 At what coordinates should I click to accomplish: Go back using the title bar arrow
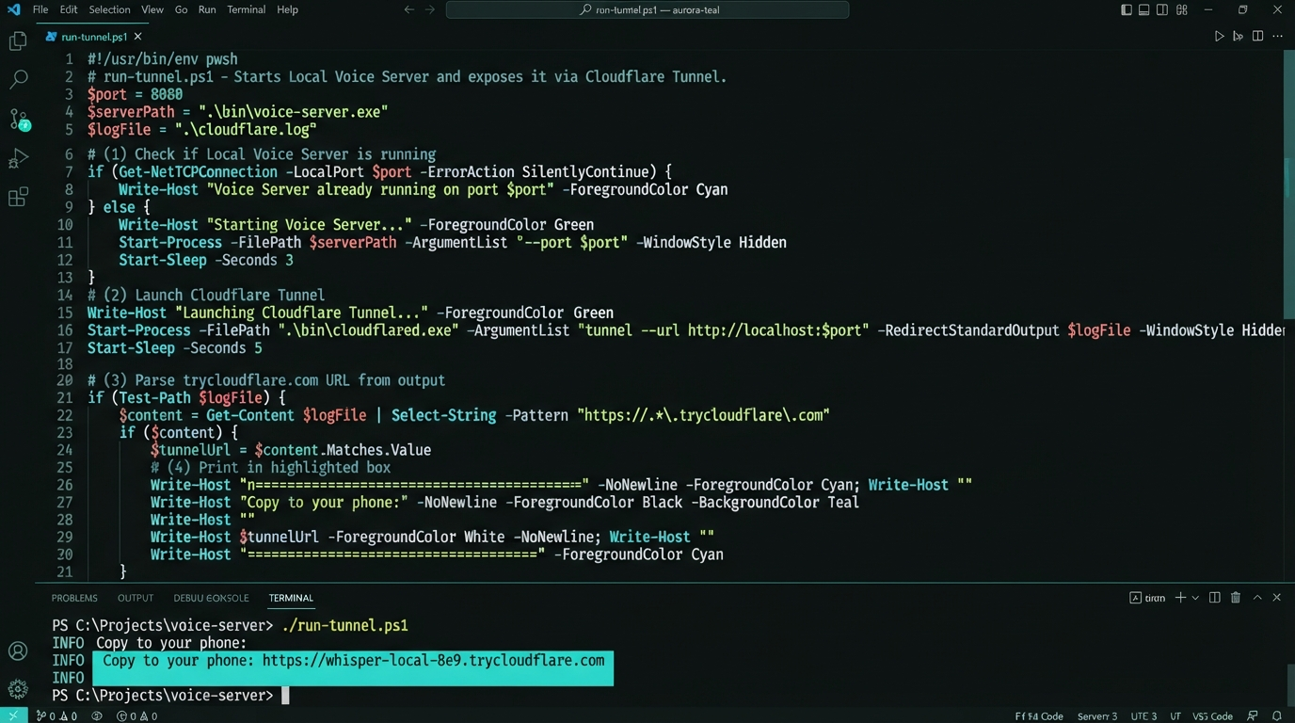[408, 9]
